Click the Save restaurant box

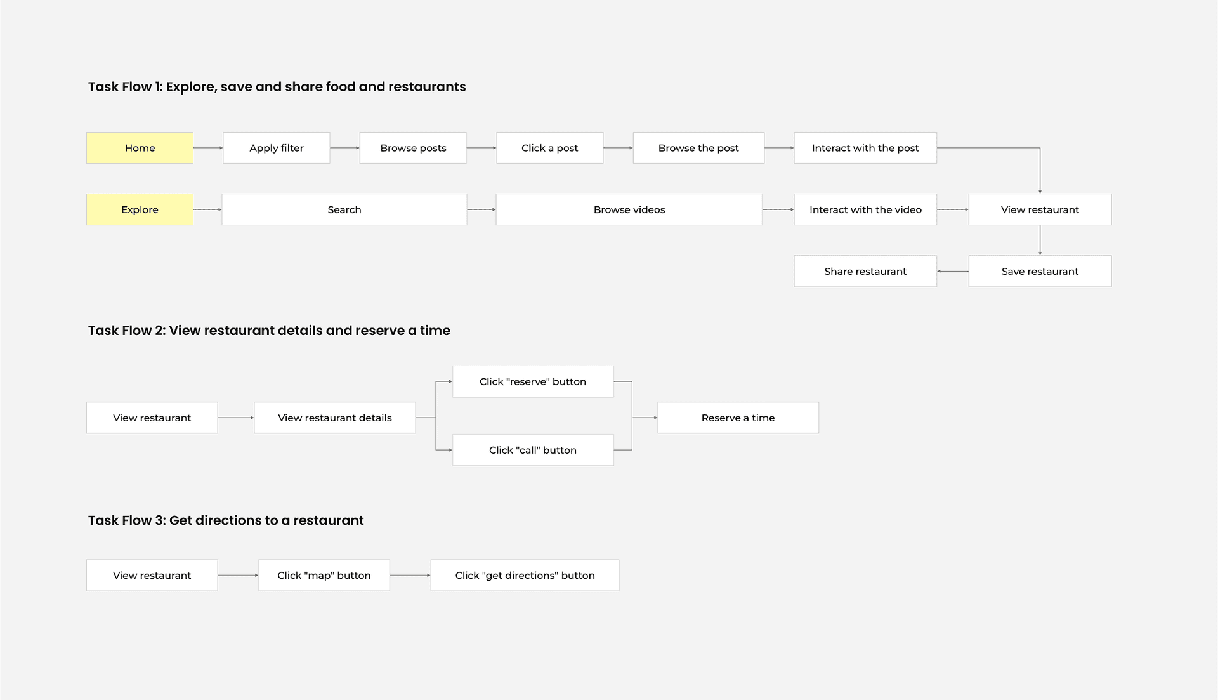click(1040, 271)
